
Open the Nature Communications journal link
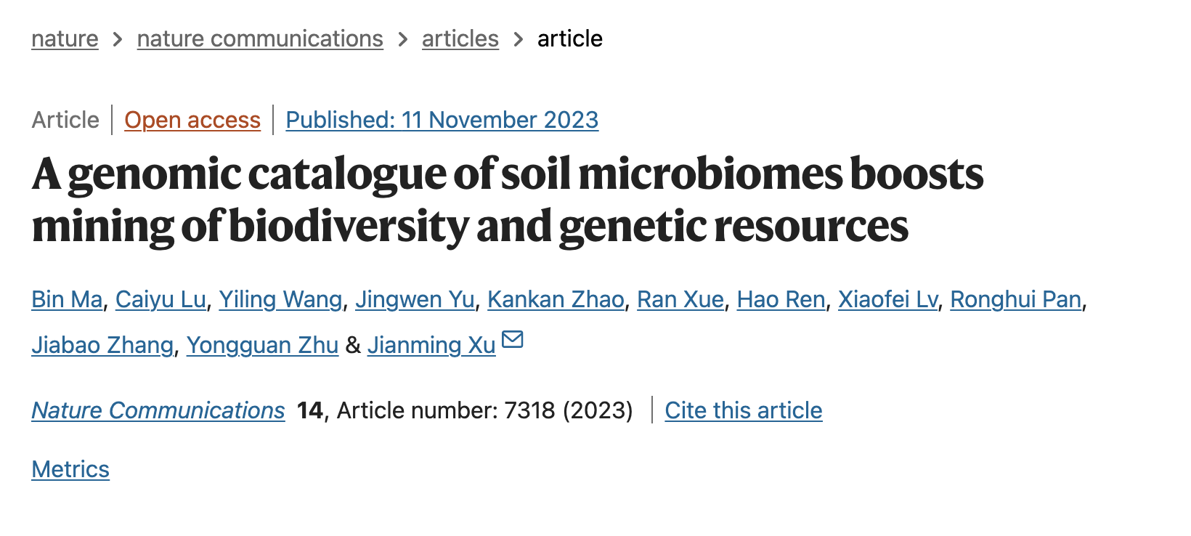(158, 410)
